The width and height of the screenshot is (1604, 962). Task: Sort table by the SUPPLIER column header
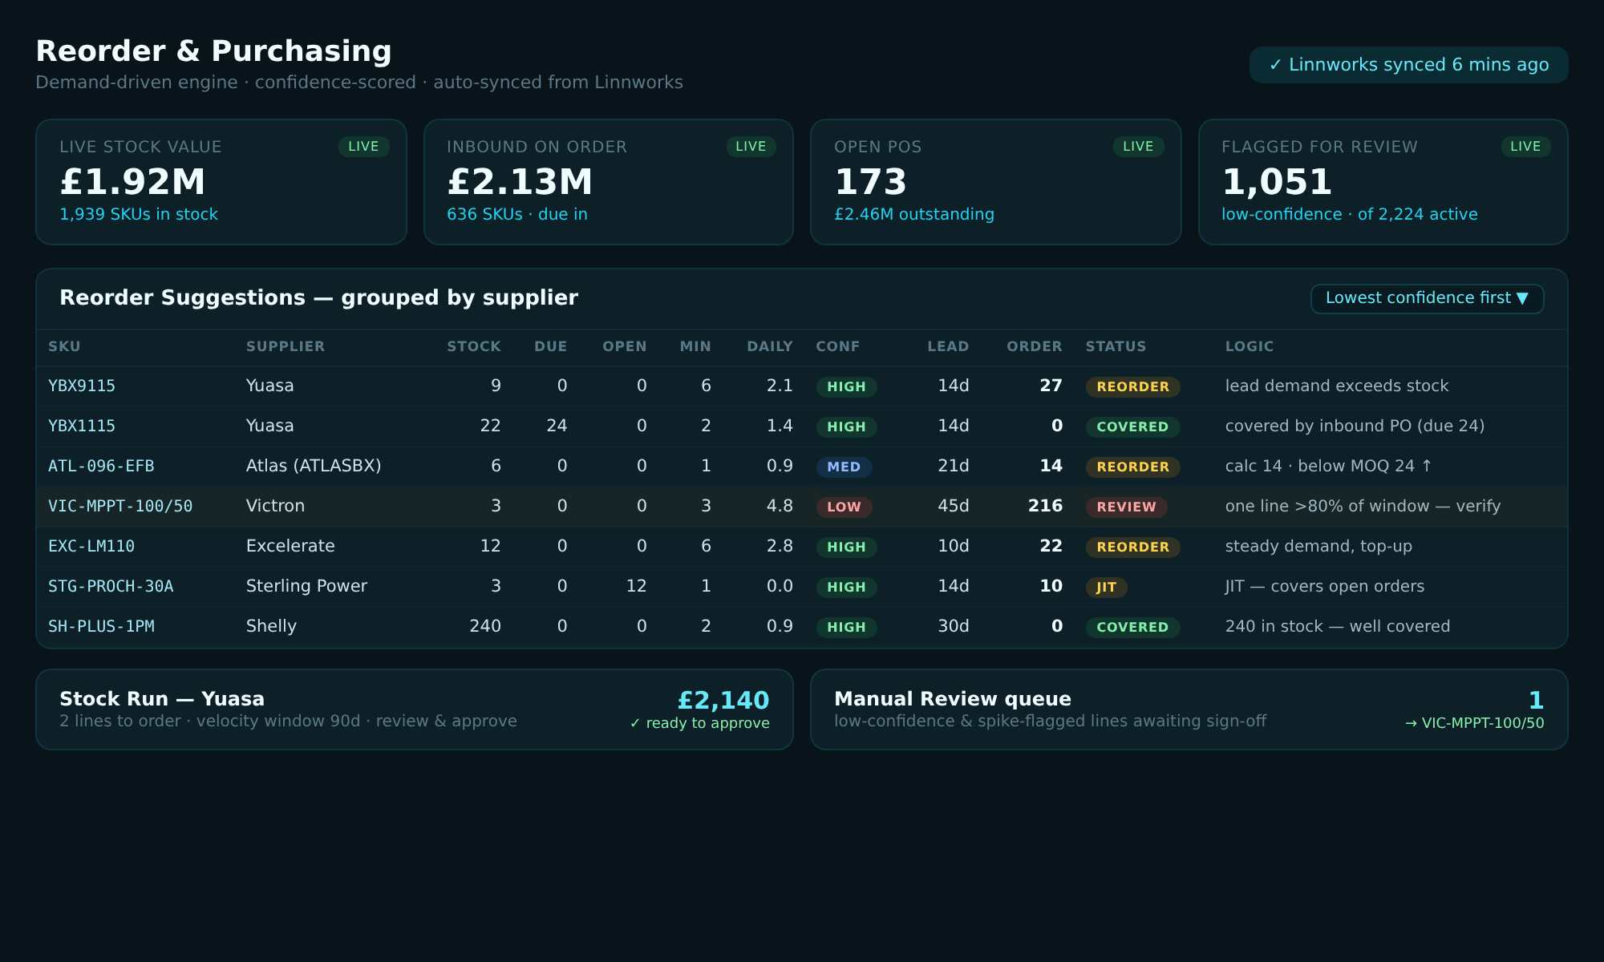[286, 346]
